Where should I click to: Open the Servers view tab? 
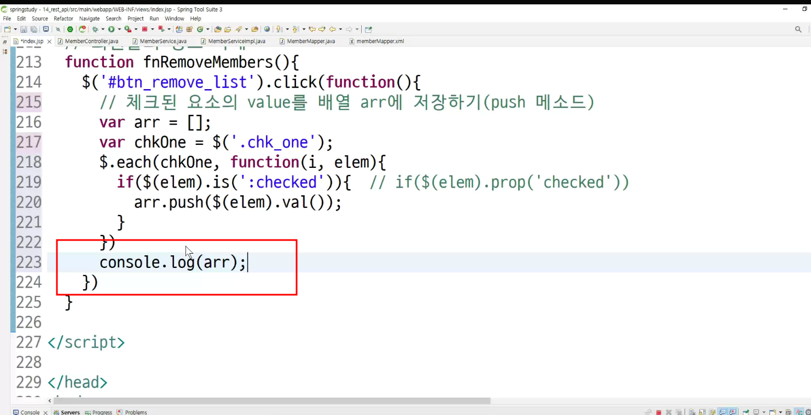click(66, 412)
